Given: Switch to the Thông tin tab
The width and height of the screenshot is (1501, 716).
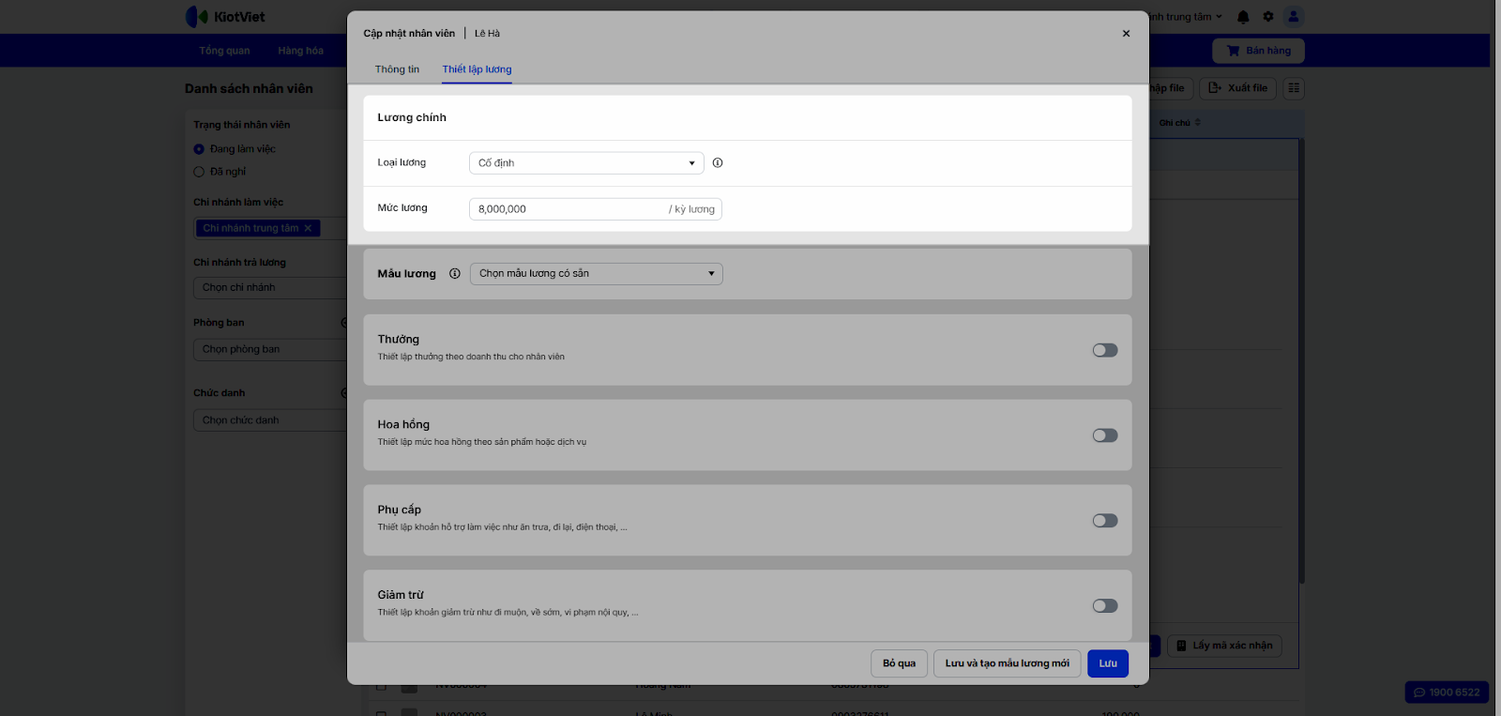Looking at the screenshot, I should [x=397, y=69].
